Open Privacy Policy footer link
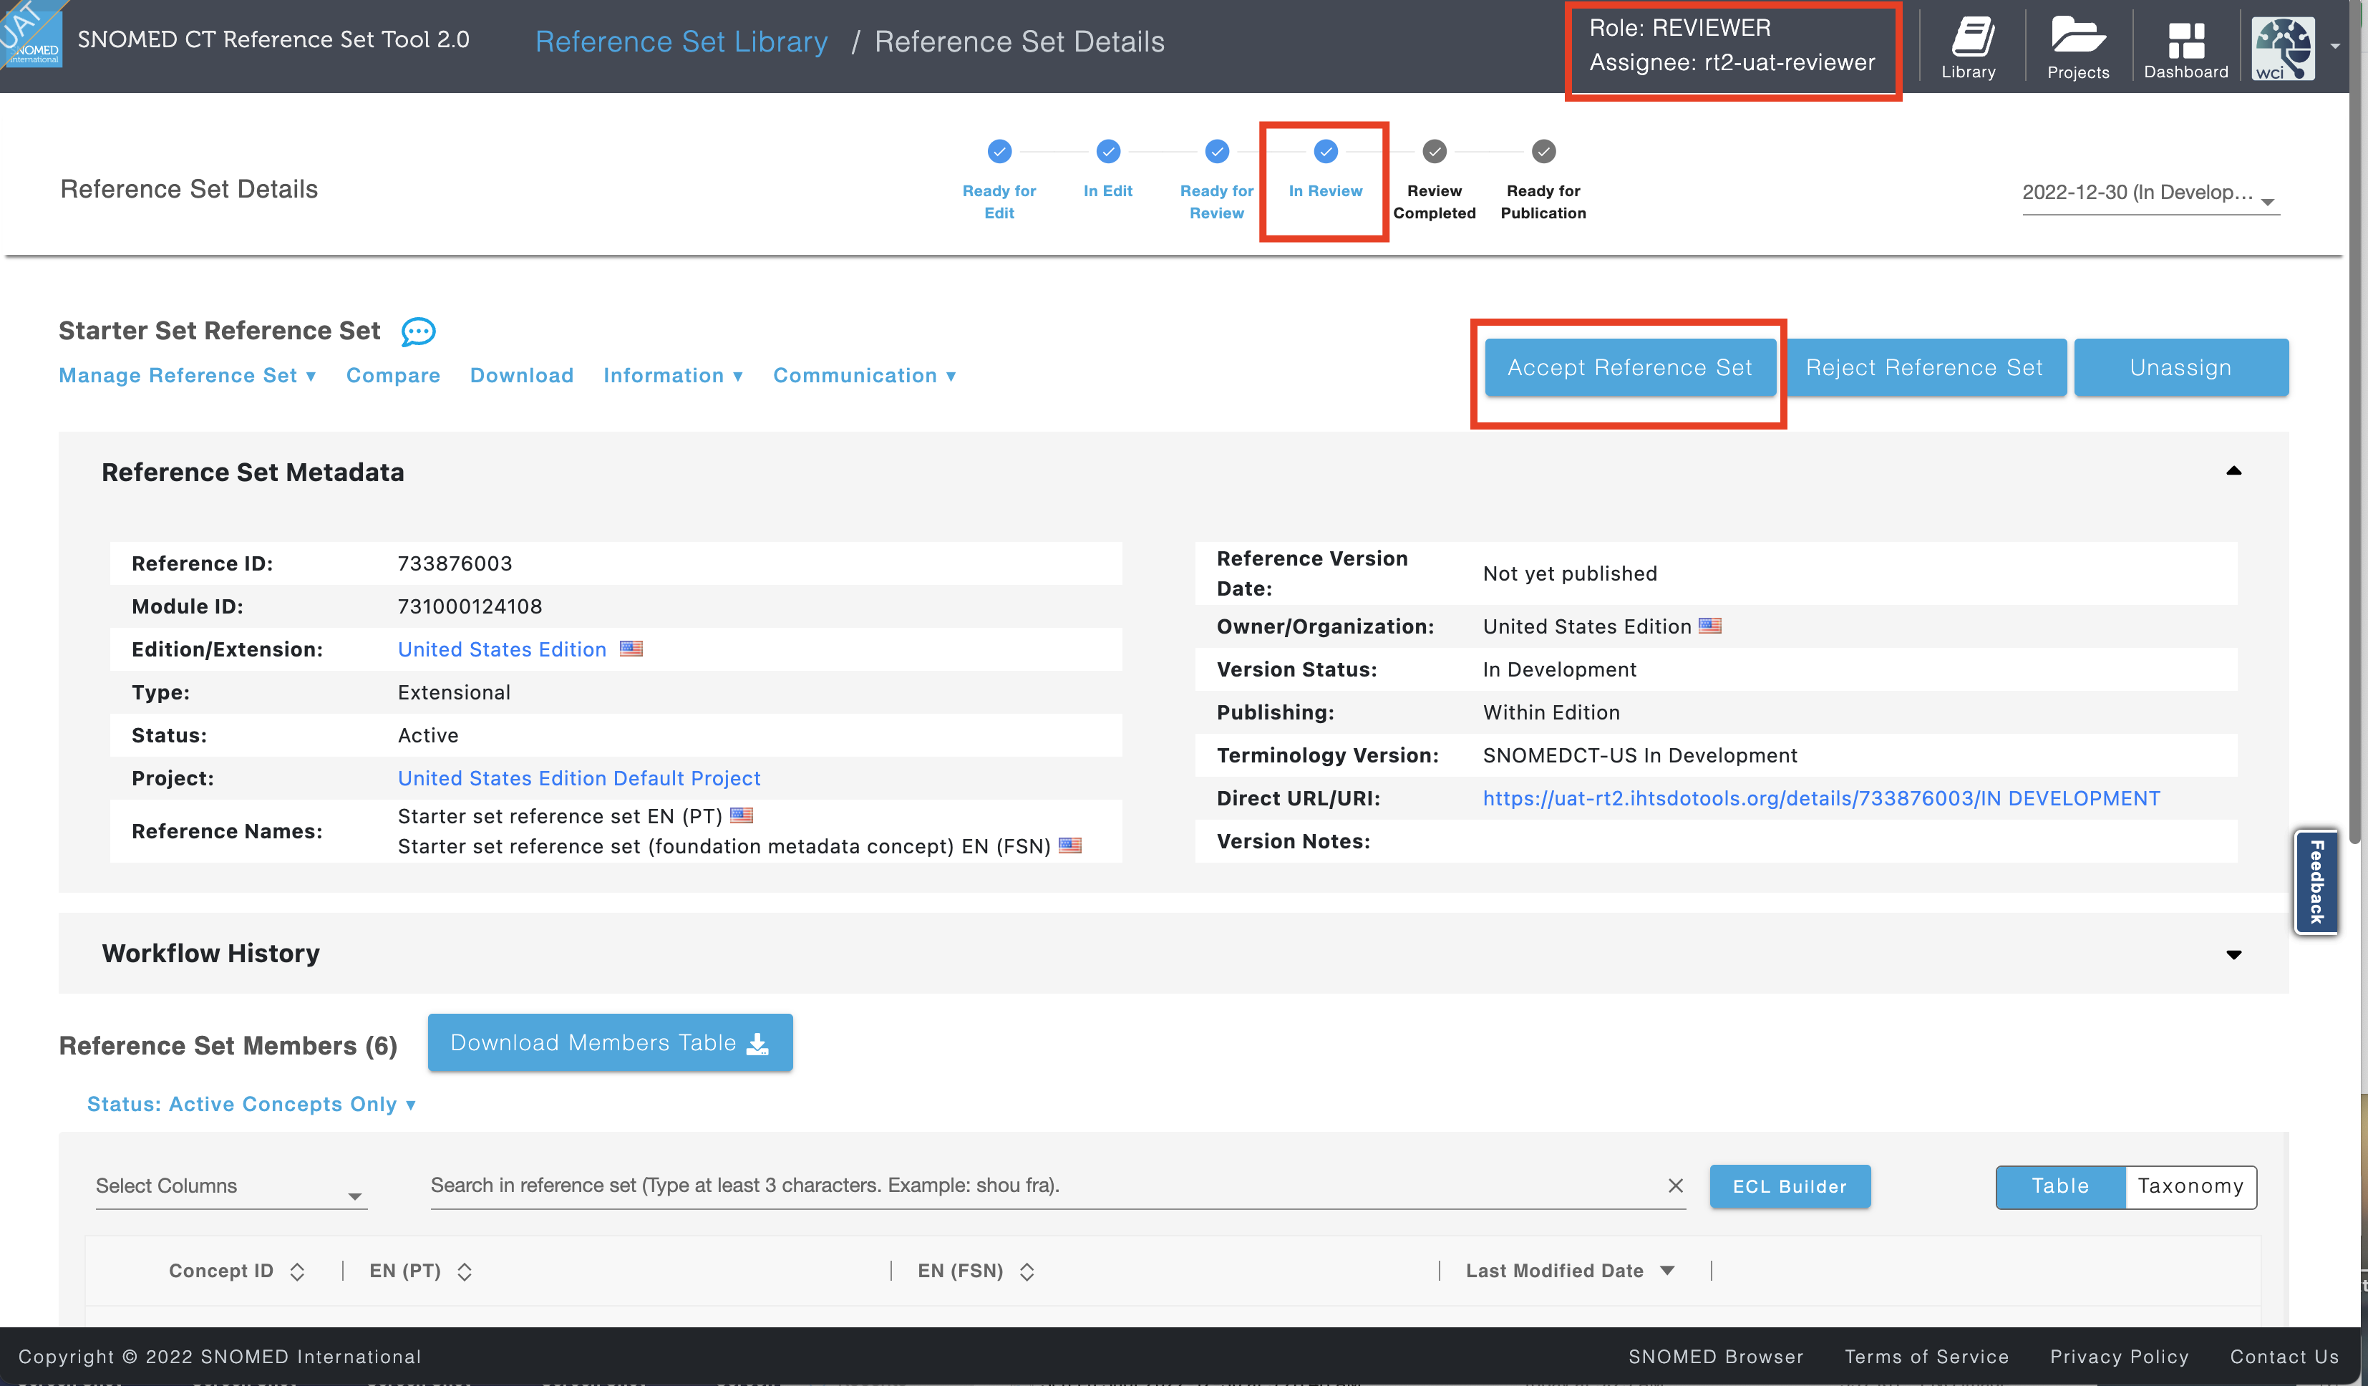The height and width of the screenshot is (1386, 2368). 2119,1356
